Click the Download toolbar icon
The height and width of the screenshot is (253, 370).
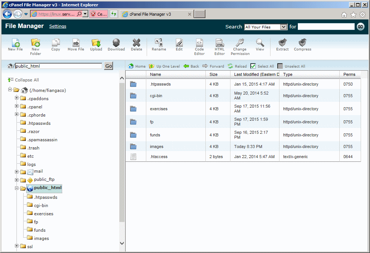116,45
